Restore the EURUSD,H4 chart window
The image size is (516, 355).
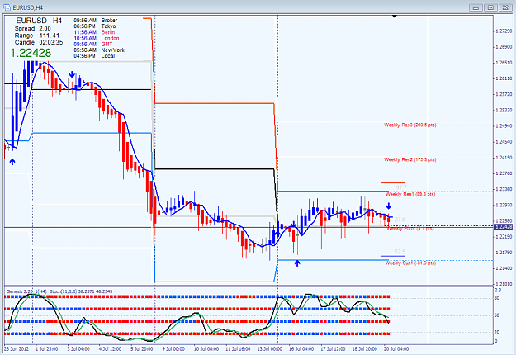[490, 7]
